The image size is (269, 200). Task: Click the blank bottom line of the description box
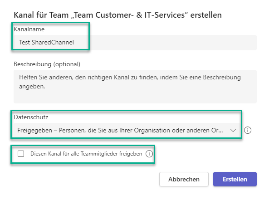coord(135,97)
